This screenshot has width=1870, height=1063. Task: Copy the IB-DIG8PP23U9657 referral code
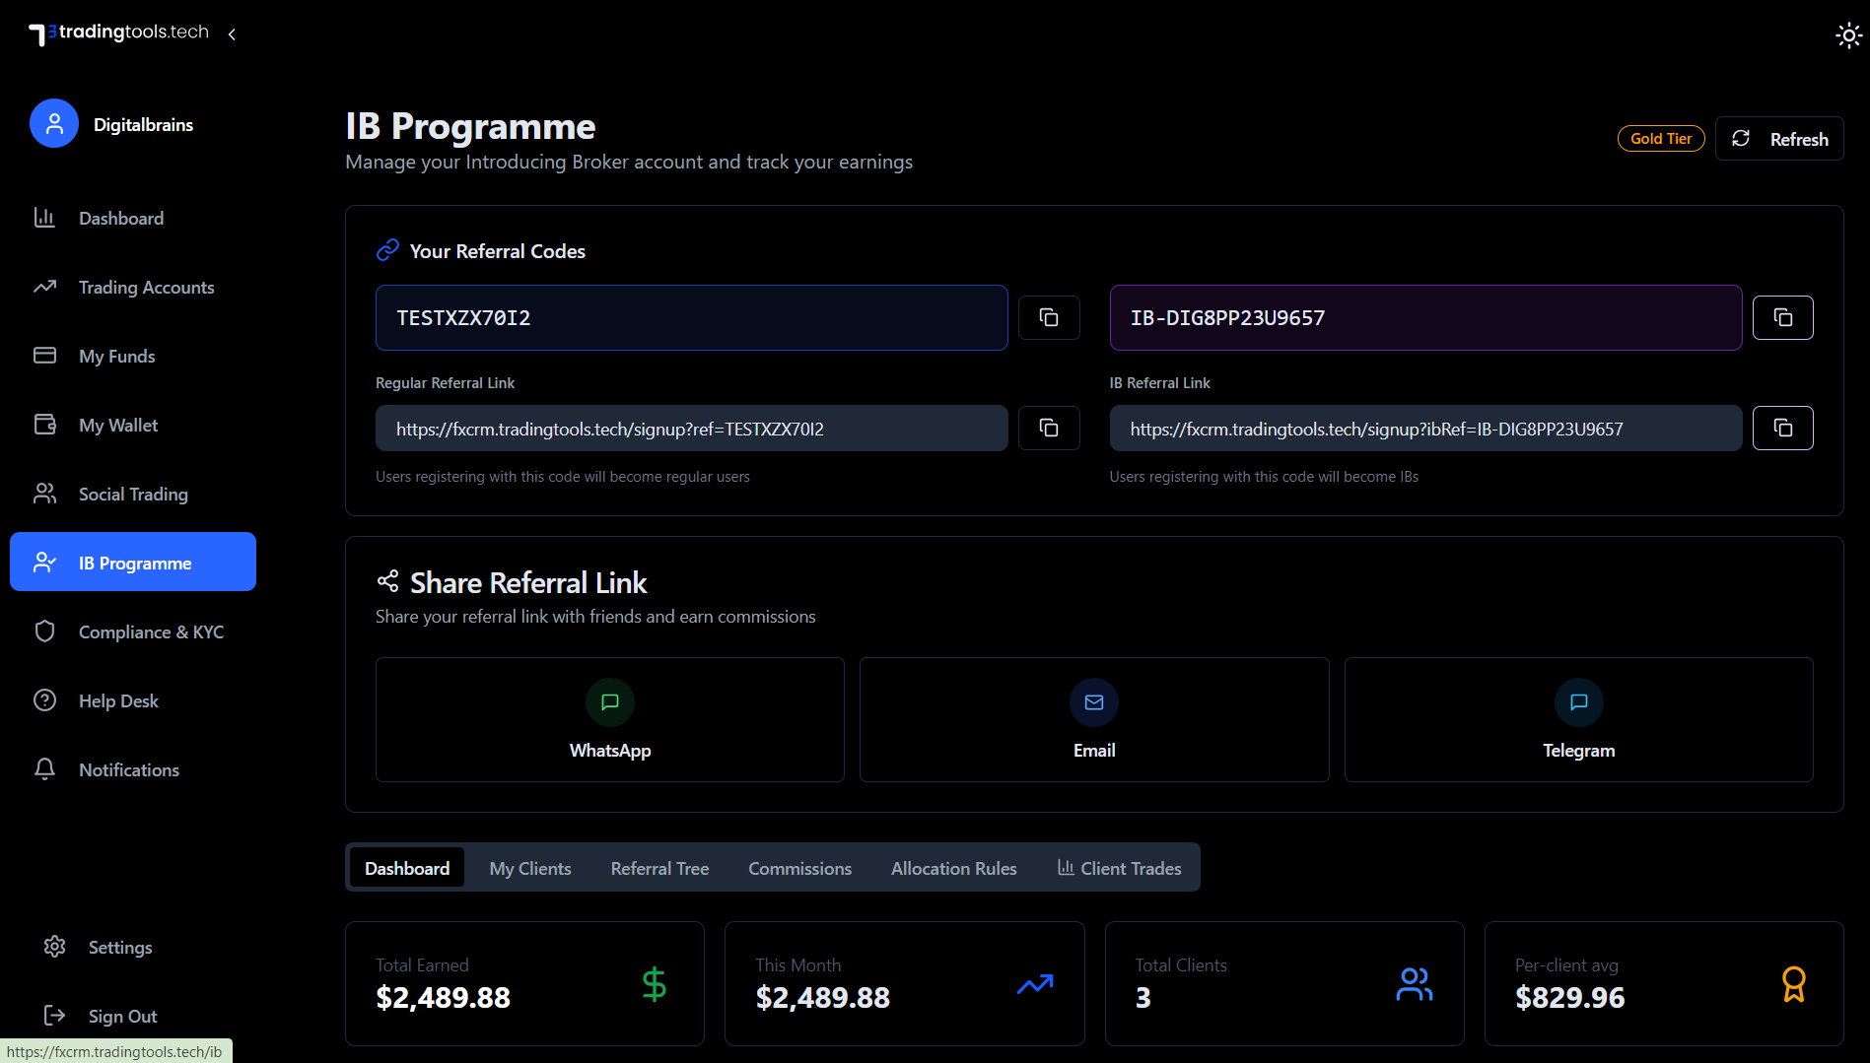pyautogui.click(x=1782, y=317)
